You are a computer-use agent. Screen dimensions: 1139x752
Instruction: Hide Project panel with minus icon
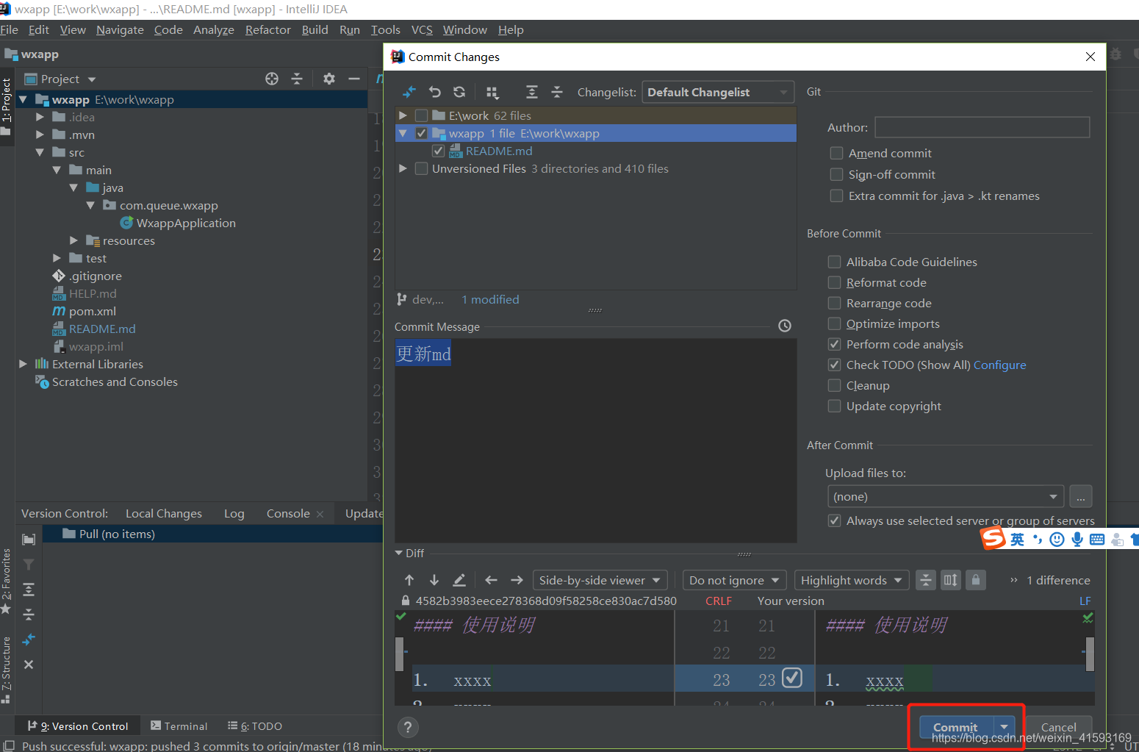click(354, 79)
